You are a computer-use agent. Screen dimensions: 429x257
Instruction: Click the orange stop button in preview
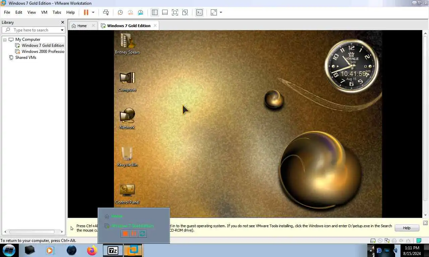point(125,234)
